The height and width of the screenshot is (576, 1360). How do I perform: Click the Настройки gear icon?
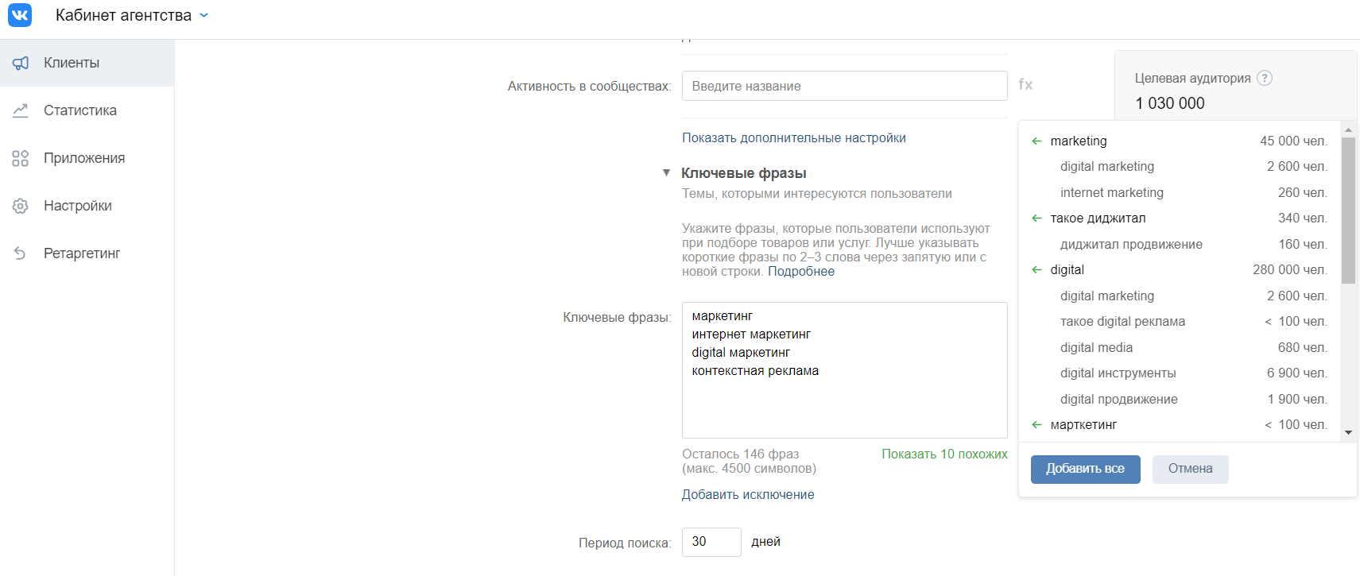pos(21,206)
